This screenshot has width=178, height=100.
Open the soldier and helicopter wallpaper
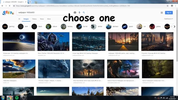coord(18,91)
